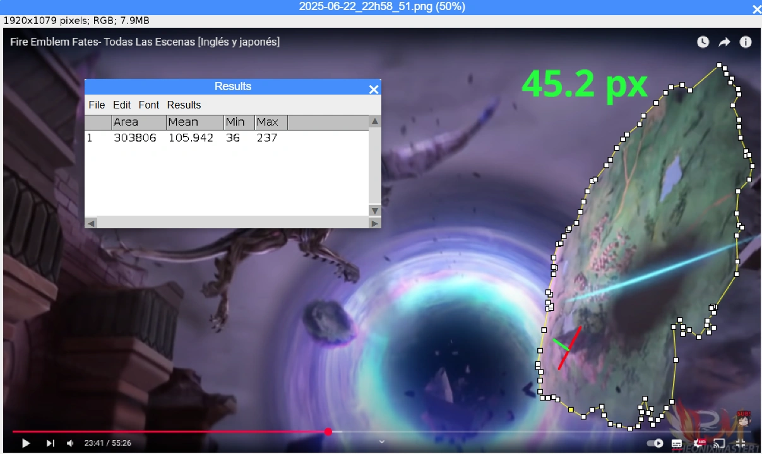Image resolution: width=762 pixels, height=454 pixels.
Task: Mute the video volume speaker icon
Action: click(x=71, y=443)
